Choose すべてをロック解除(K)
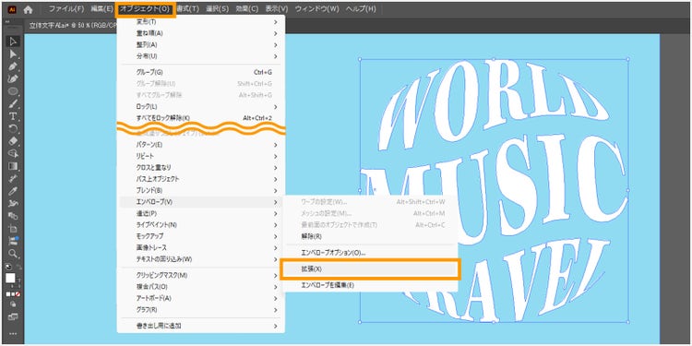 [201, 118]
